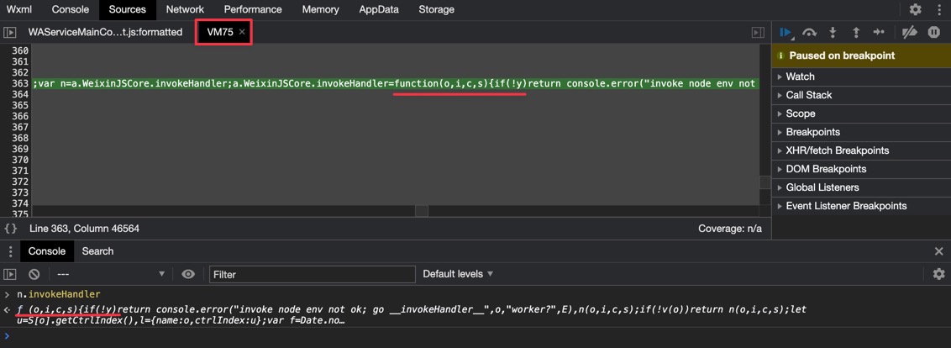Open the JavaScript context selector dropdown
The image size is (951, 348).
point(109,274)
